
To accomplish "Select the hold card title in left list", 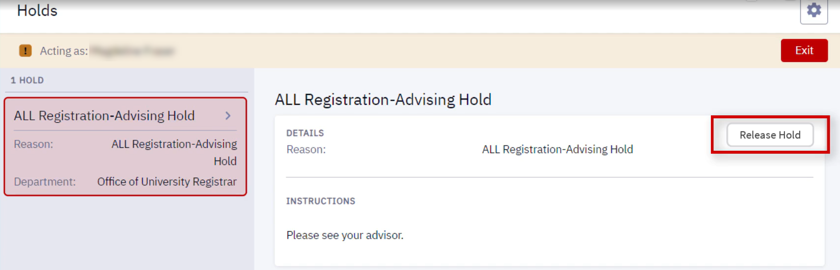I will (104, 116).
